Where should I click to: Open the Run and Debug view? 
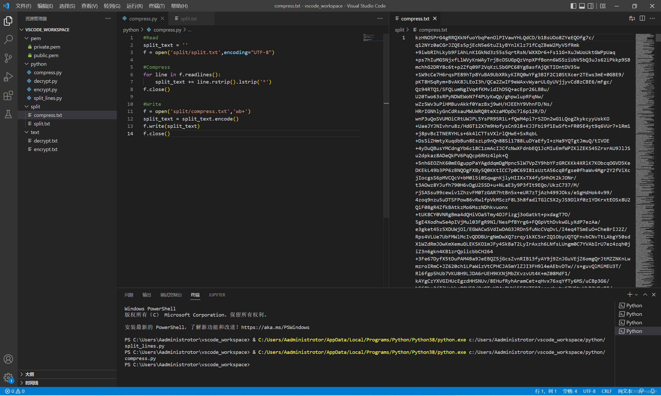[8, 77]
